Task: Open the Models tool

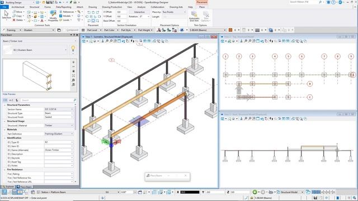Action: coord(66,16)
